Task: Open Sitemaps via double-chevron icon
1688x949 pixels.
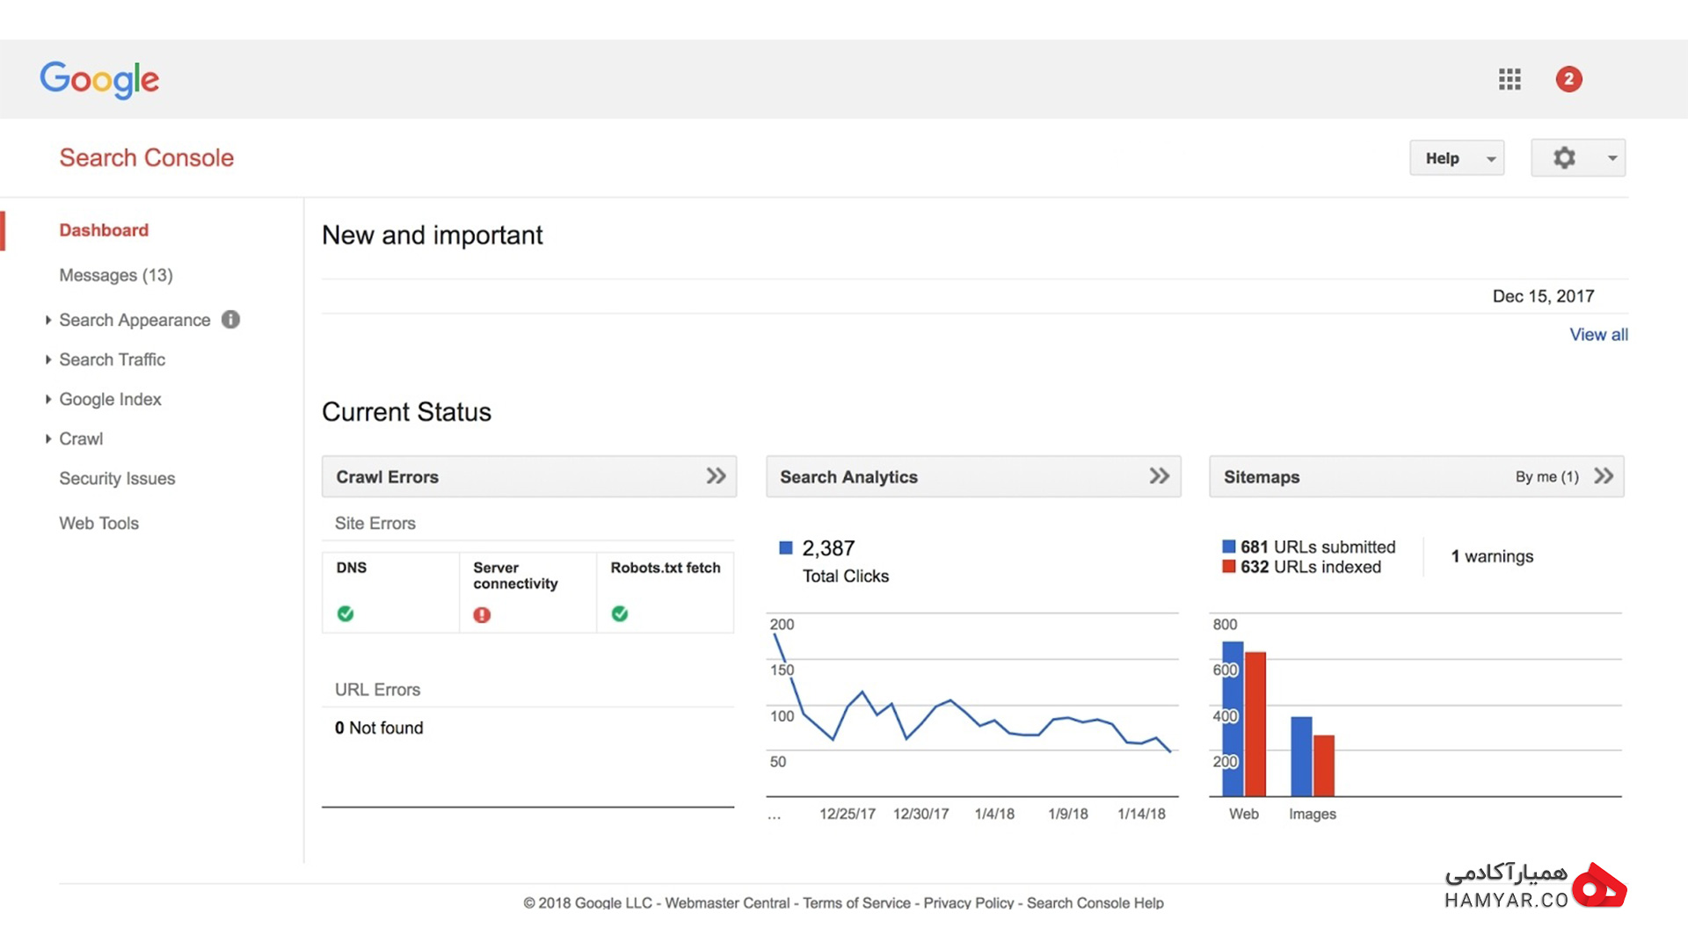Action: tap(1604, 476)
